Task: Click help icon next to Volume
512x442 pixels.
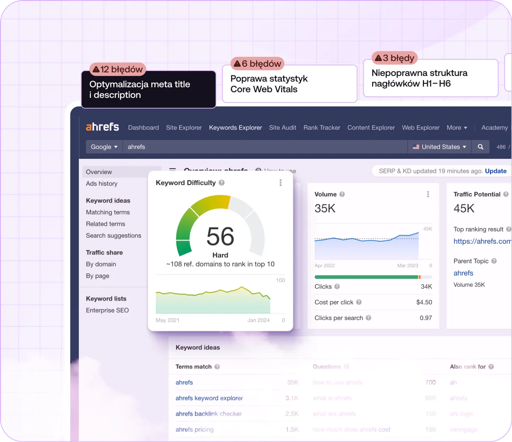Action: tap(342, 194)
